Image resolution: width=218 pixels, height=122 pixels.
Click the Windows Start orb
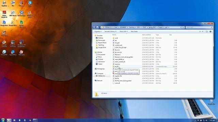click(x=3, y=120)
